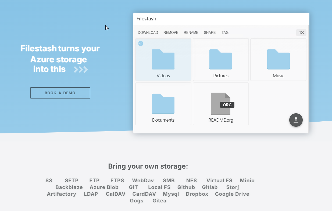This screenshot has width=332, height=211.
Task: Open the FTP storage link
Action: tap(94, 180)
